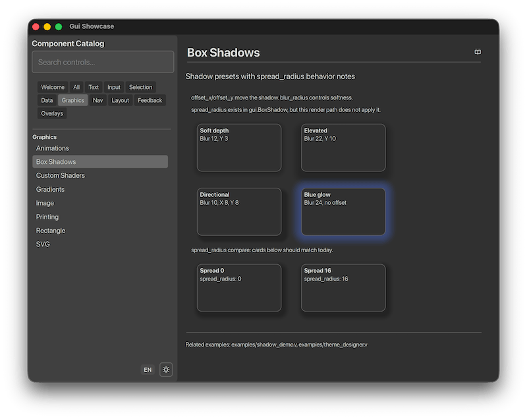The image size is (527, 419).
Task: Click the Directional shadow card
Action: 239,211
